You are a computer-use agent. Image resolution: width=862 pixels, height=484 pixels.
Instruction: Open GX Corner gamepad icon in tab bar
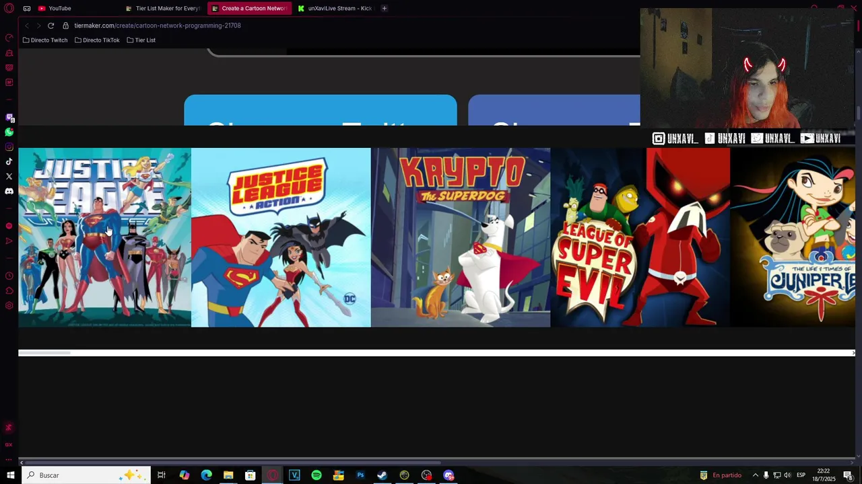[x=27, y=8]
